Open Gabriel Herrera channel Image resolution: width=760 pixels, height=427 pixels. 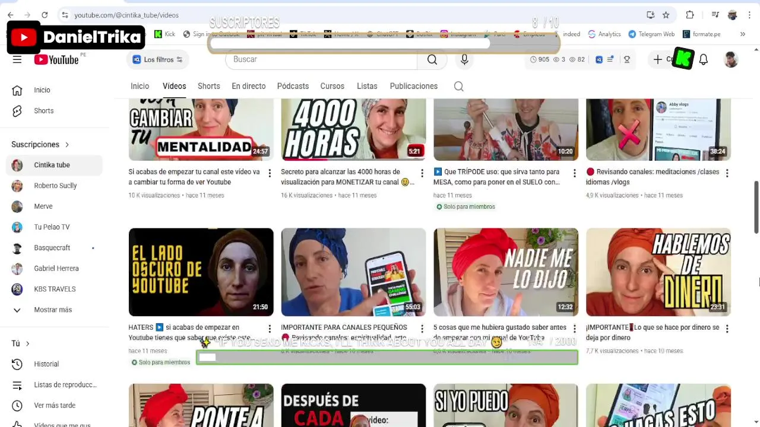click(x=53, y=269)
